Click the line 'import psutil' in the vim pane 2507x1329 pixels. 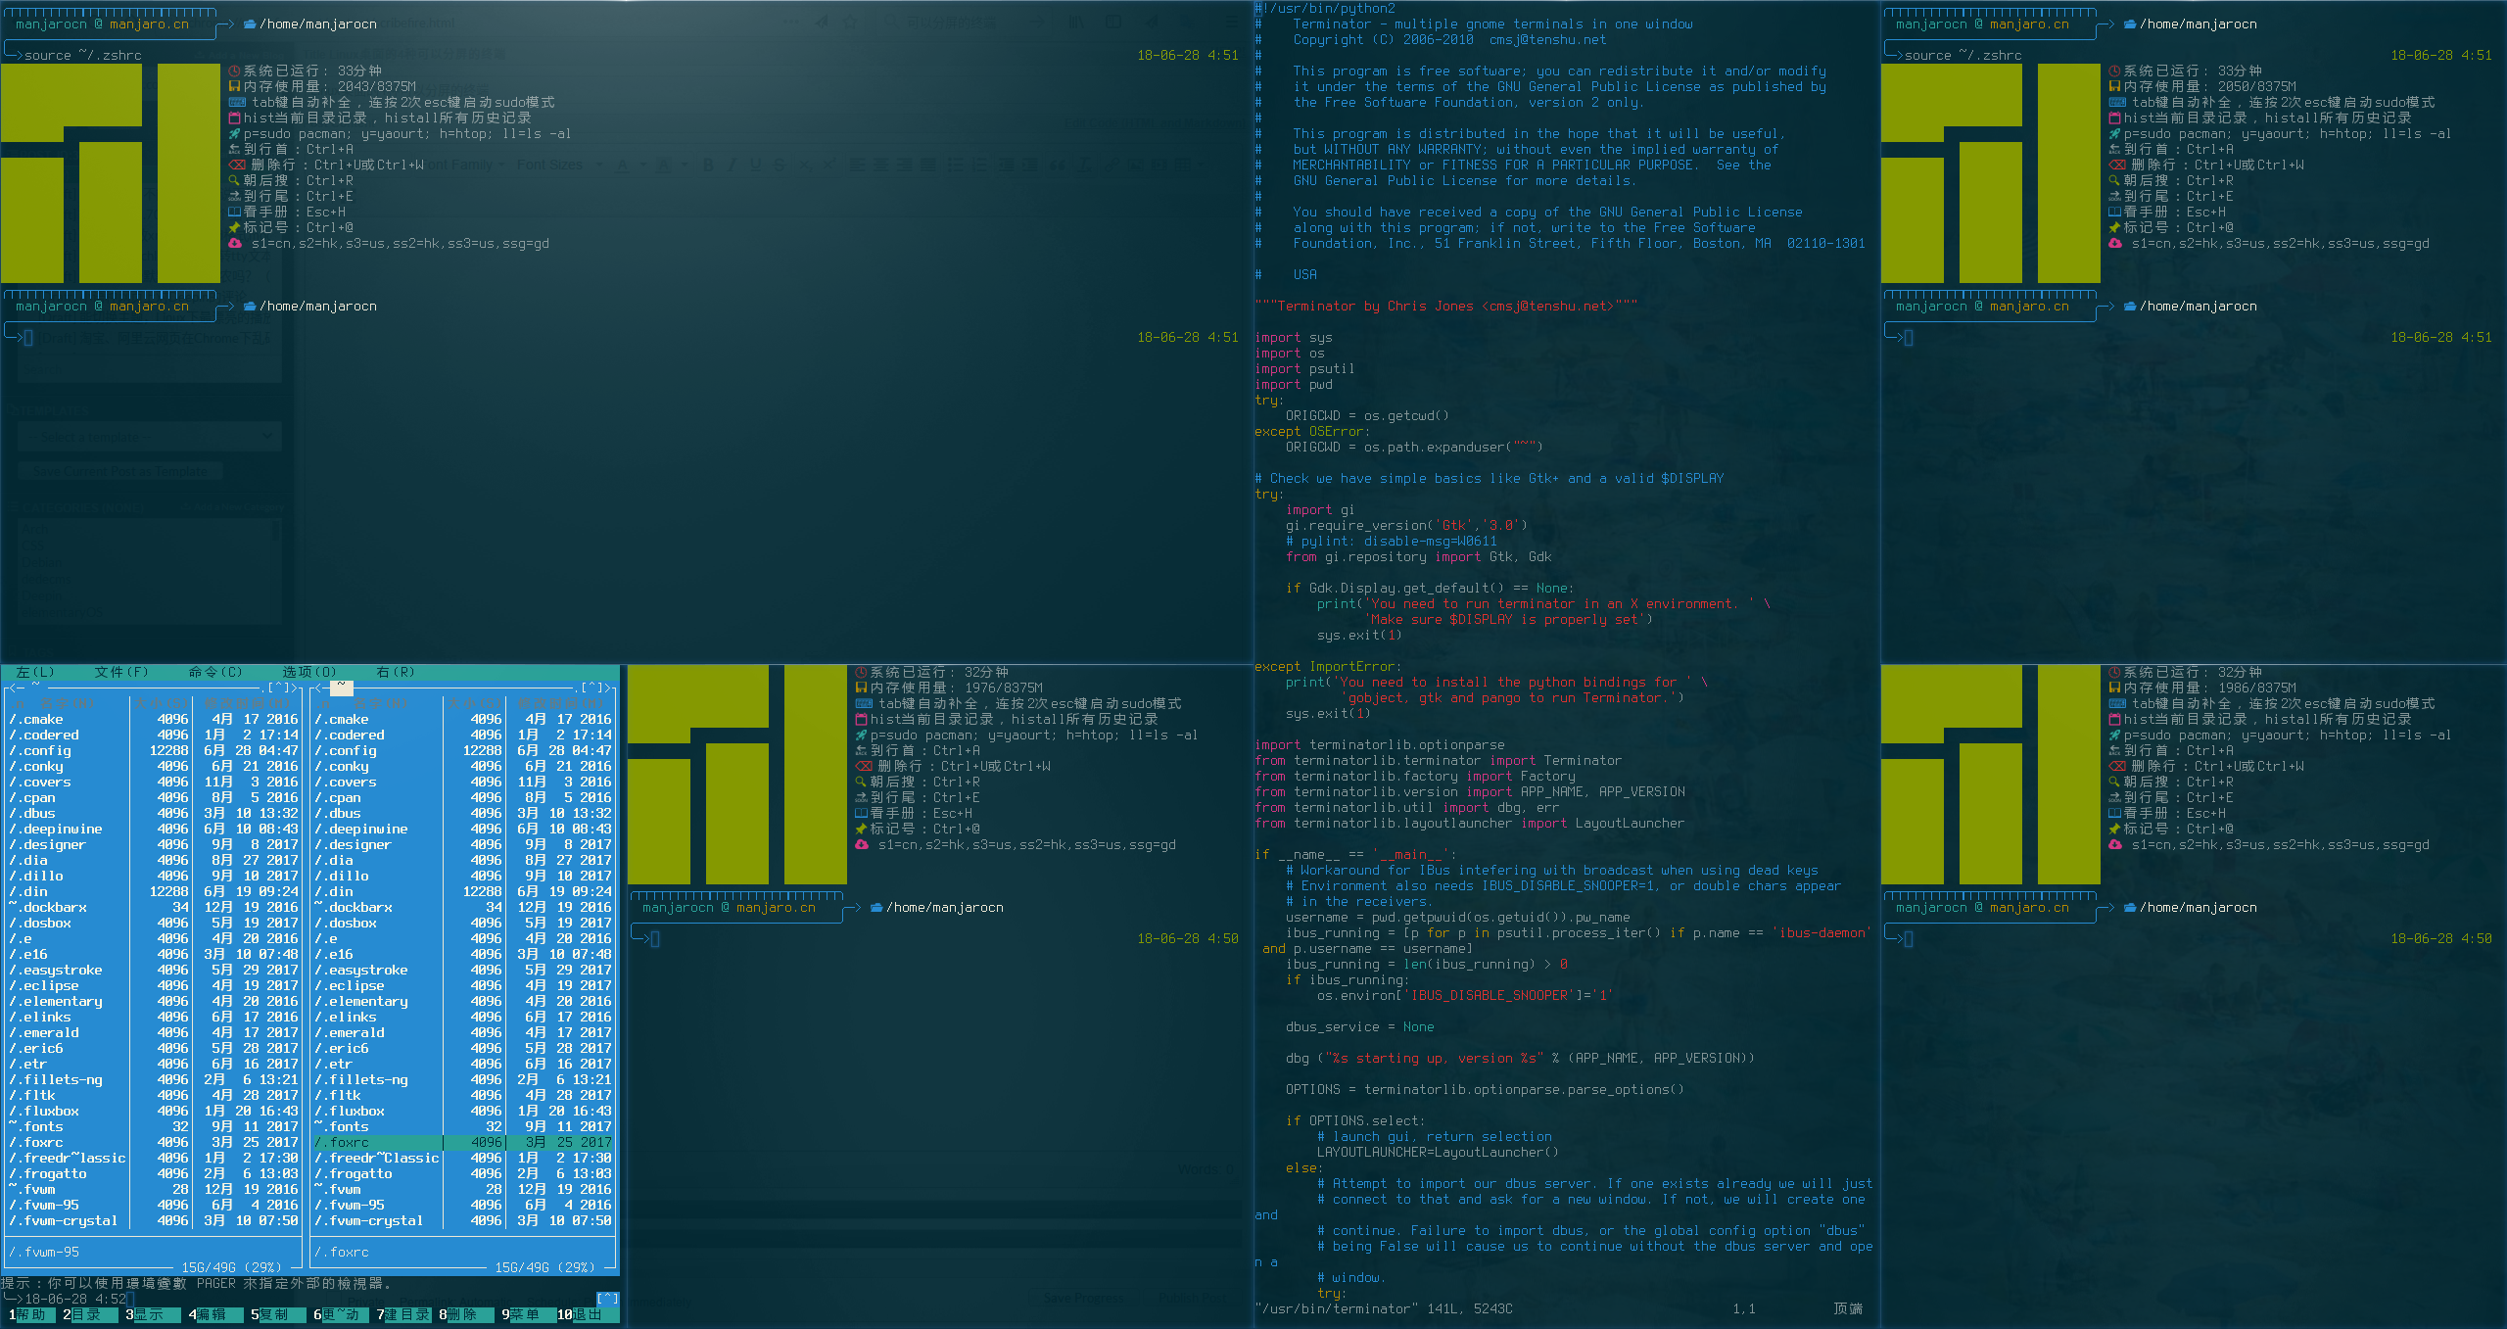tap(1304, 368)
